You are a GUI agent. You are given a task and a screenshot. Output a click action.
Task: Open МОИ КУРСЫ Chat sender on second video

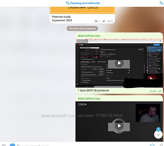[x=89, y=99]
